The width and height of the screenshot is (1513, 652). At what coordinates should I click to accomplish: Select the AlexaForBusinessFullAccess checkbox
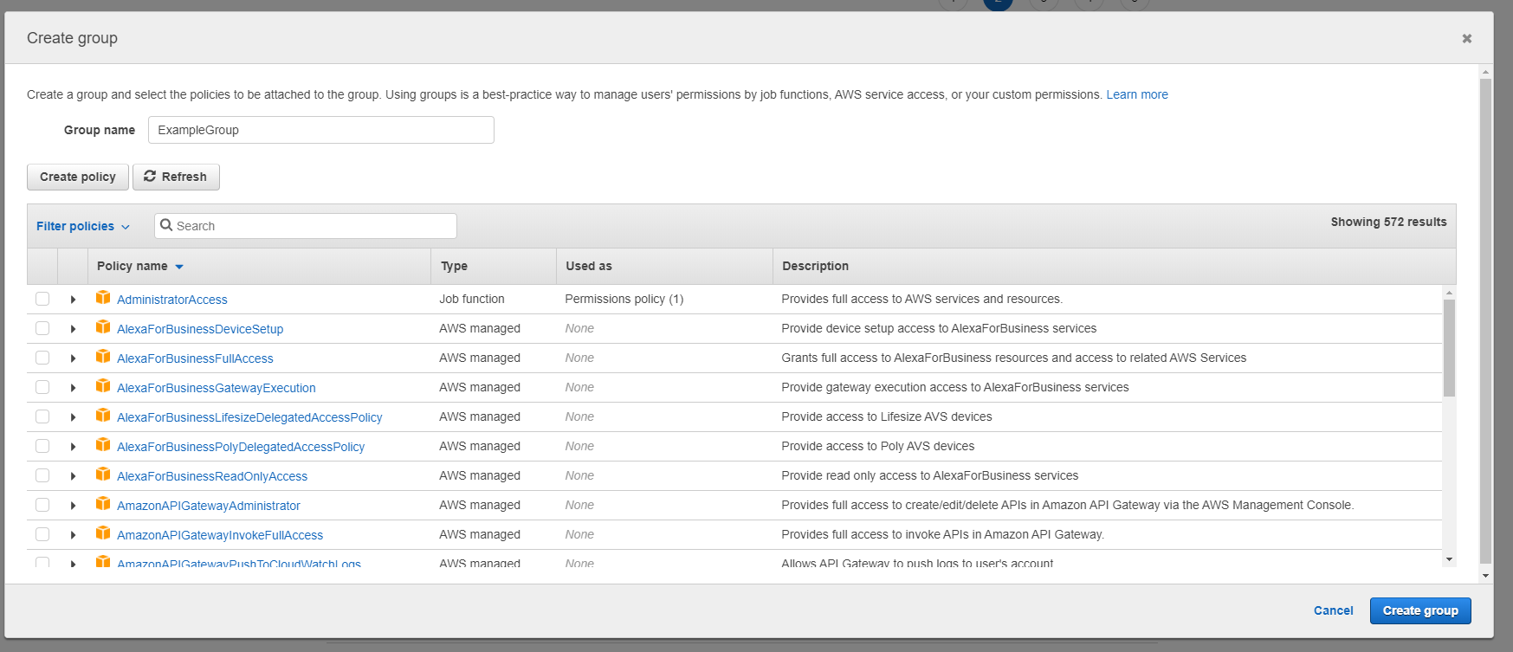pos(42,358)
